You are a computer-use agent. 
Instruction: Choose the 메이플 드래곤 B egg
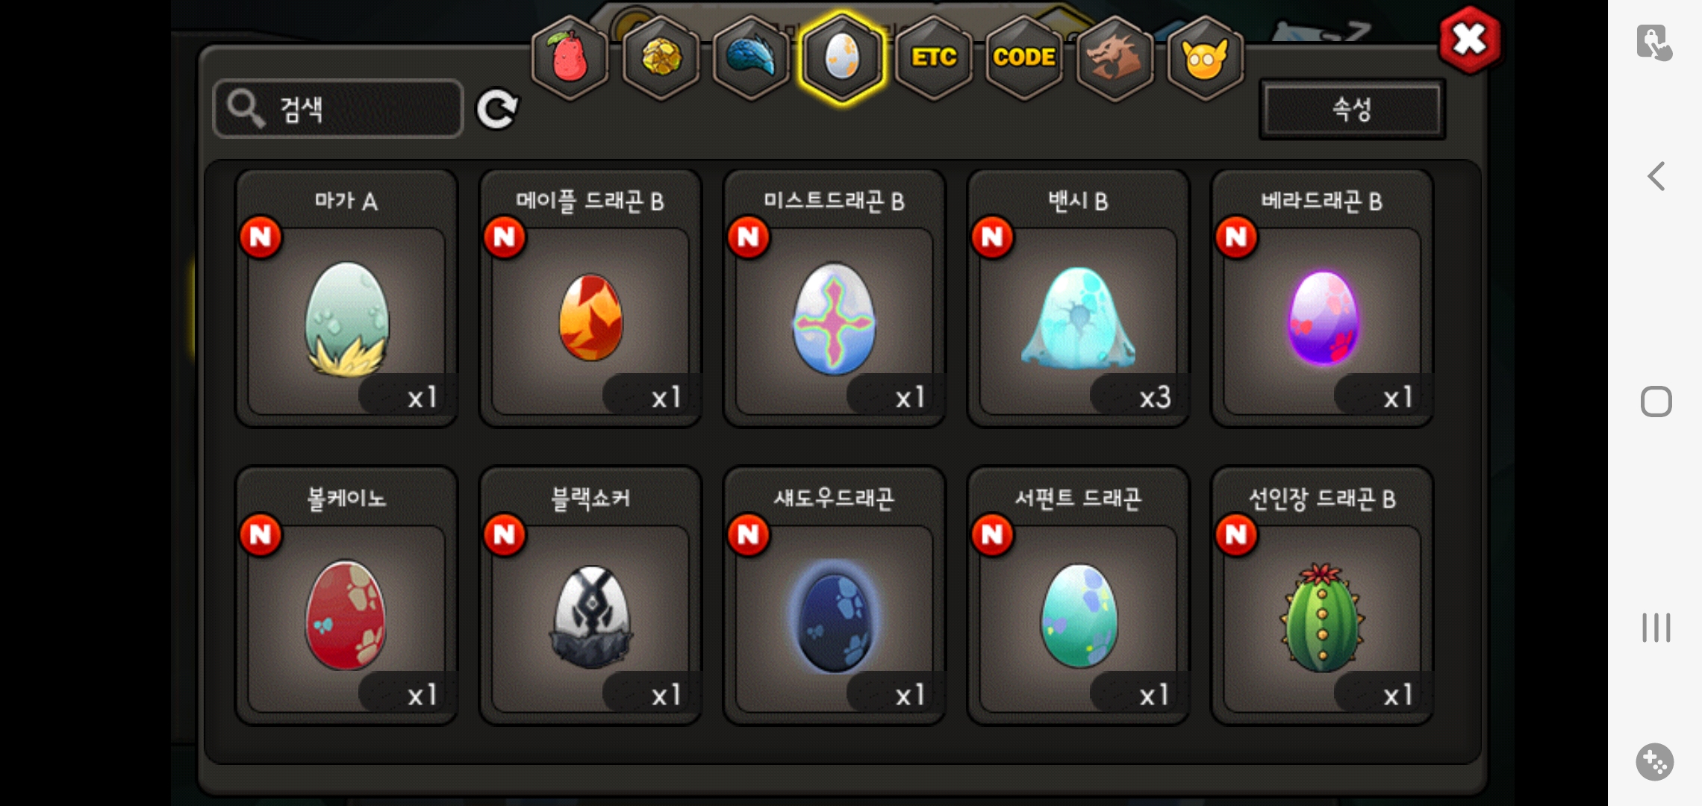pos(590,299)
